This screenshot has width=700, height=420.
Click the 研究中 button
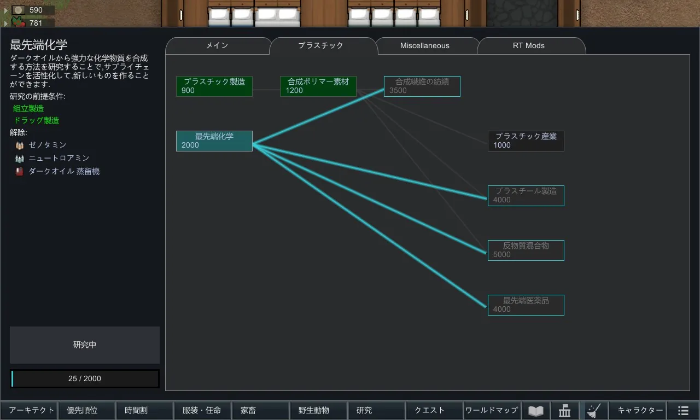[85, 345]
